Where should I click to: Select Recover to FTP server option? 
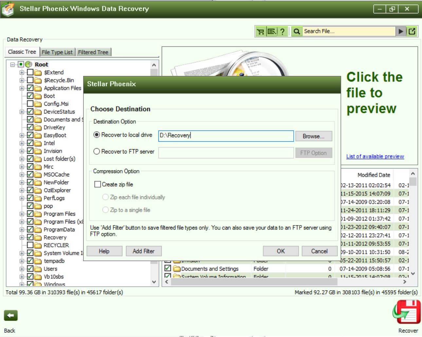pos(97,151)
